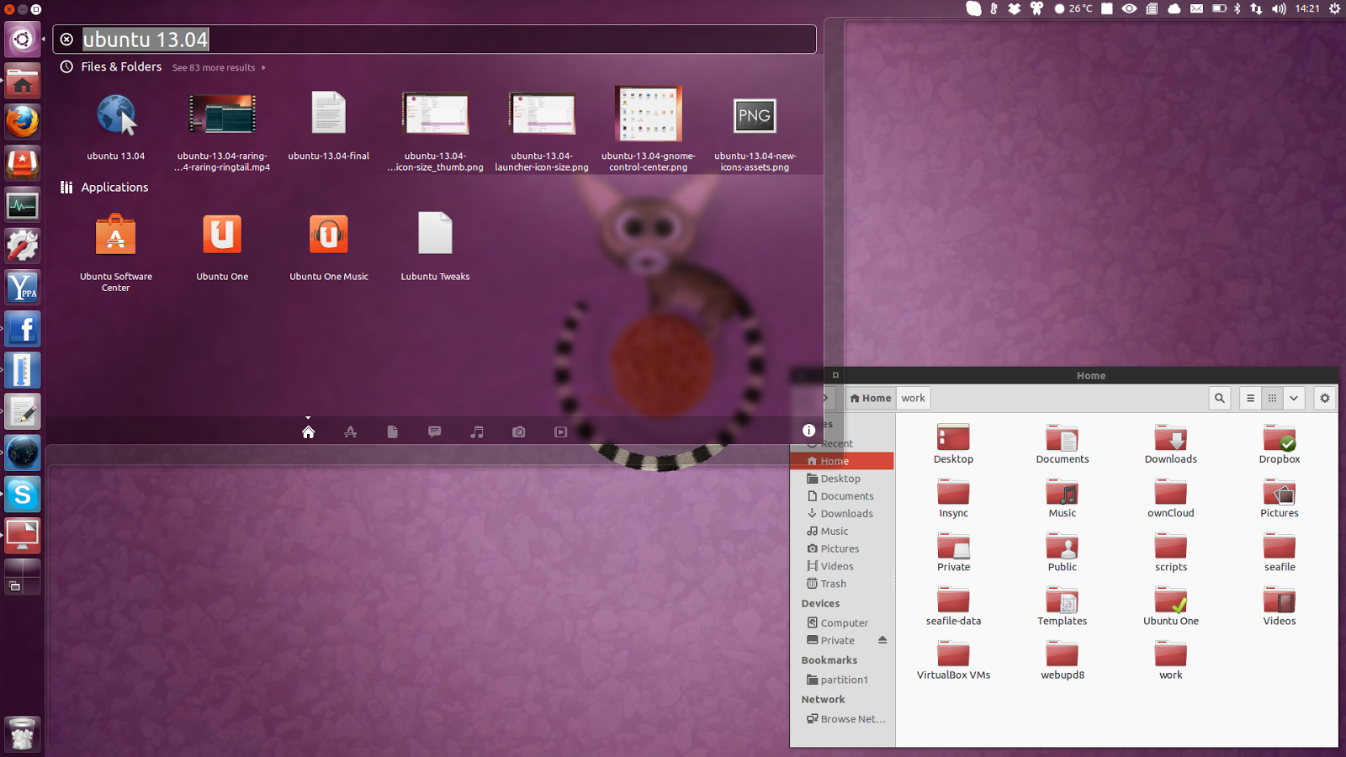
Task: Open the Trash in the launcher
Action: pos(23,733)
